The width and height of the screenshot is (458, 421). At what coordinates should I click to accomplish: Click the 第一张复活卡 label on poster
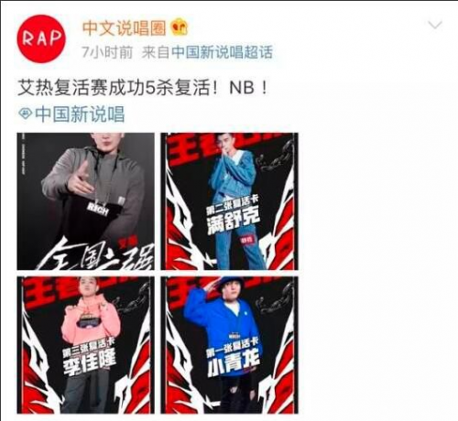[x=233, y=347]
